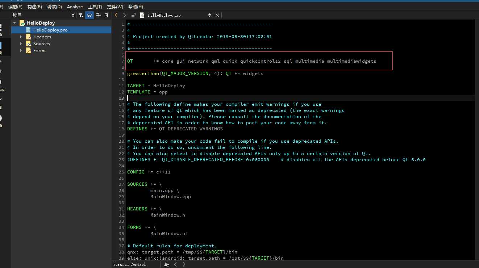Go to next item in output pane
Image resolution: width=479 pixels, height=268 pixels.
click(x=184, y=264)
